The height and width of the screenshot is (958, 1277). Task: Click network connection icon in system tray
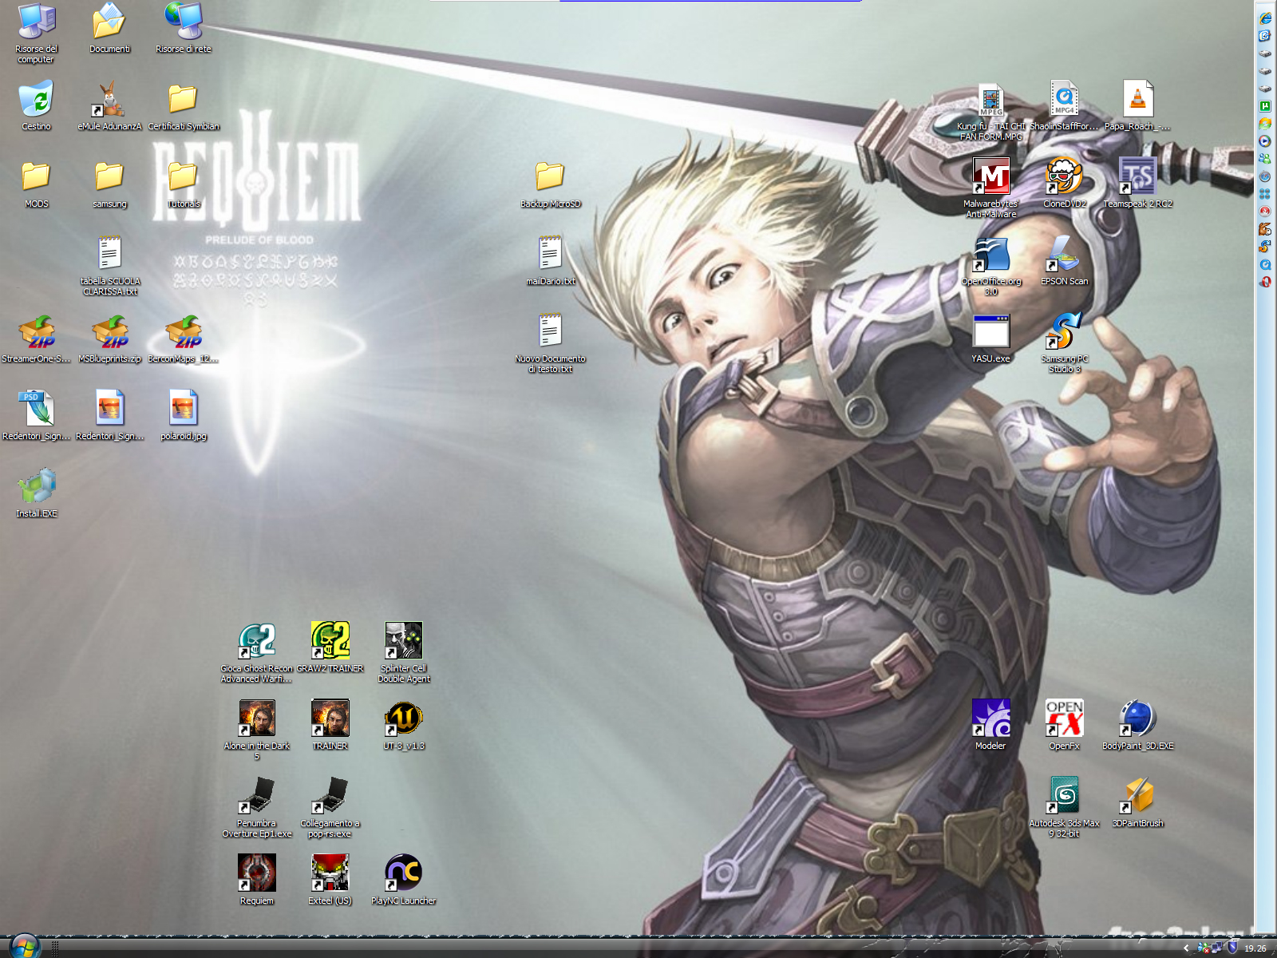(1217, 947)
